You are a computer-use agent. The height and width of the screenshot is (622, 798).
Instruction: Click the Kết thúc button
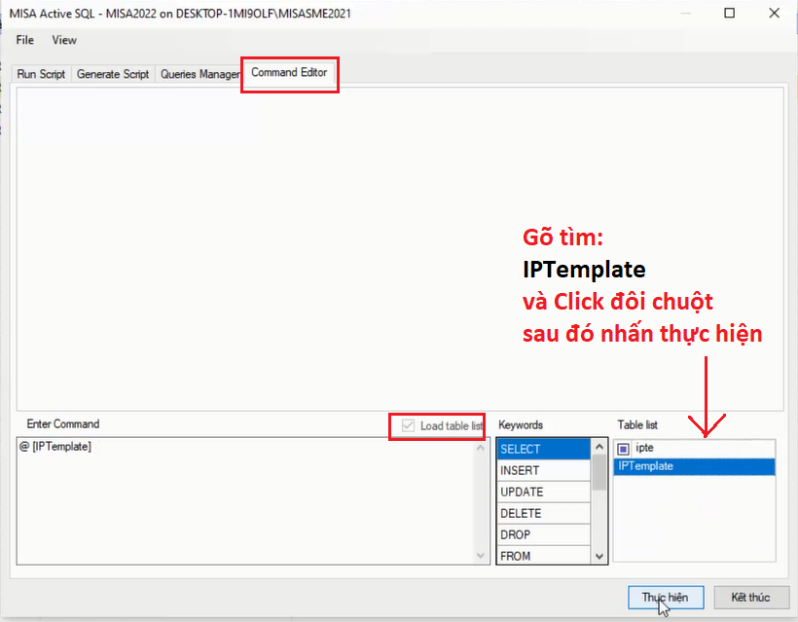(751, 597)
